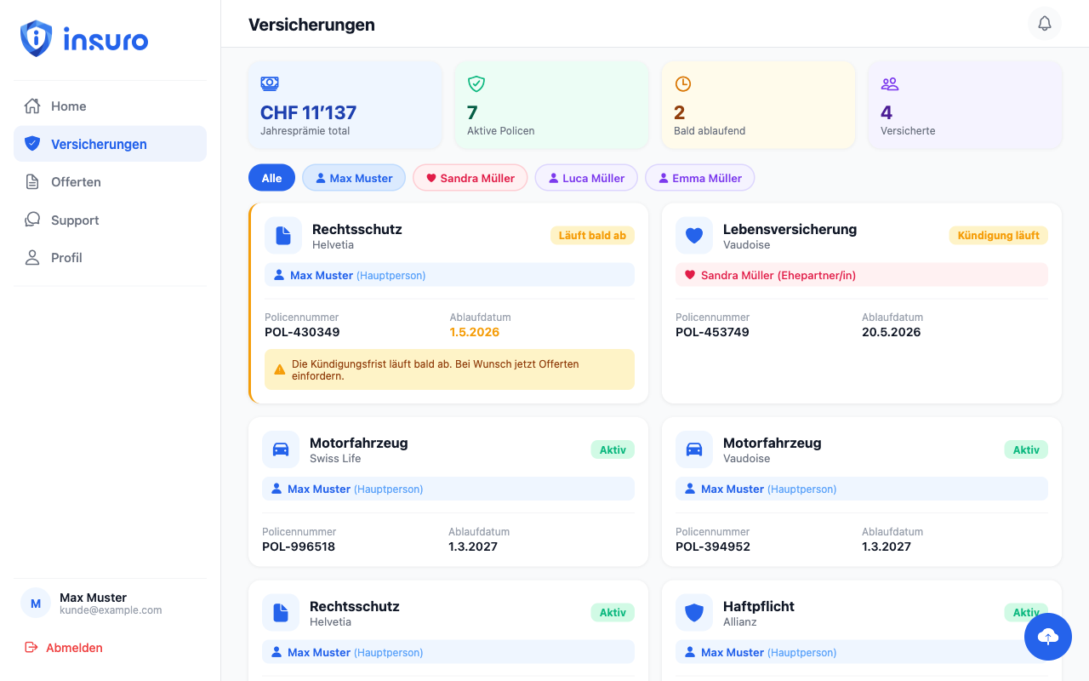Click the Läuft bald ab badge on Rechtsschutz
Screen dimensions: 1089x681
(592, 235)
